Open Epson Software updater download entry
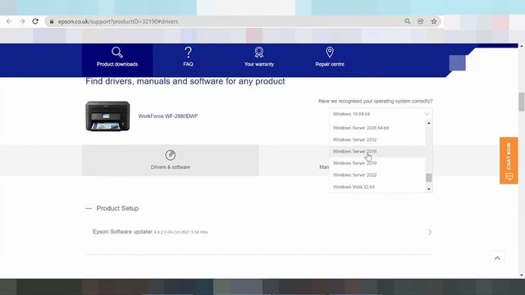The height and width of the screenshot is (295, 525). point(259,232)
